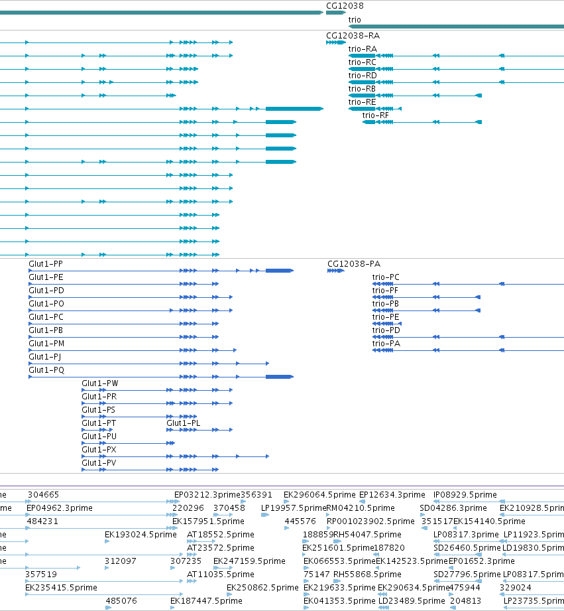The image size is (564, 611).
Task: Click EST label EK296064.5prime
Action: point(319,494)
